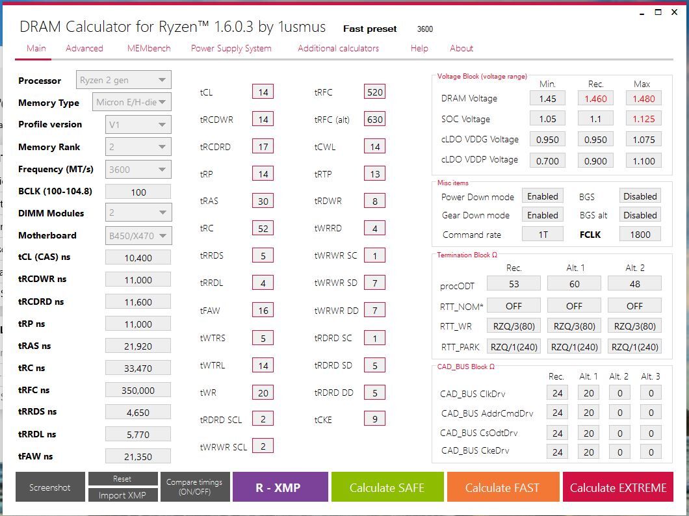Click procODT Rec. value 53
Image resolution: width=689 pixels, height=516 pixels.
click(x=513, y=284)
